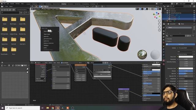Click the taskbar search box
The height and width of the screenshot is (110, 196).
pyautogui.click(x=22, y=108)
